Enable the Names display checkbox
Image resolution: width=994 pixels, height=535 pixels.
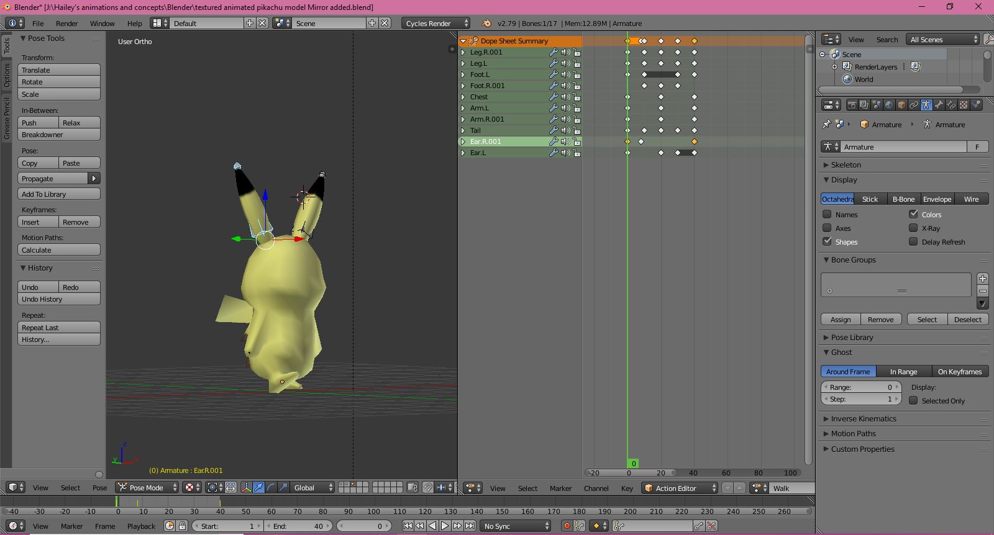click(827, 214)
